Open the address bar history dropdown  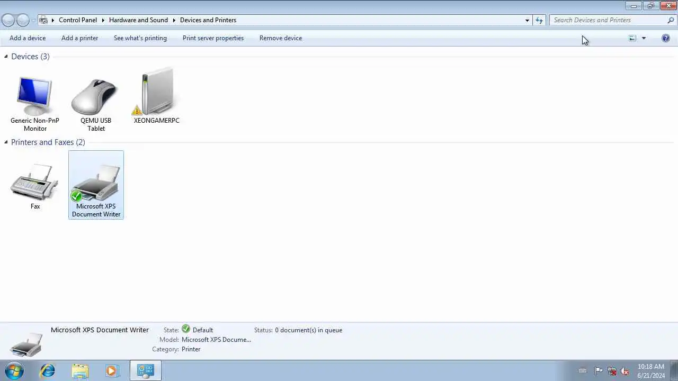coord(527,20)
